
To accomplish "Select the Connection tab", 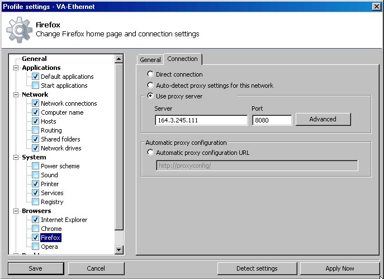I will pos(182,59).
